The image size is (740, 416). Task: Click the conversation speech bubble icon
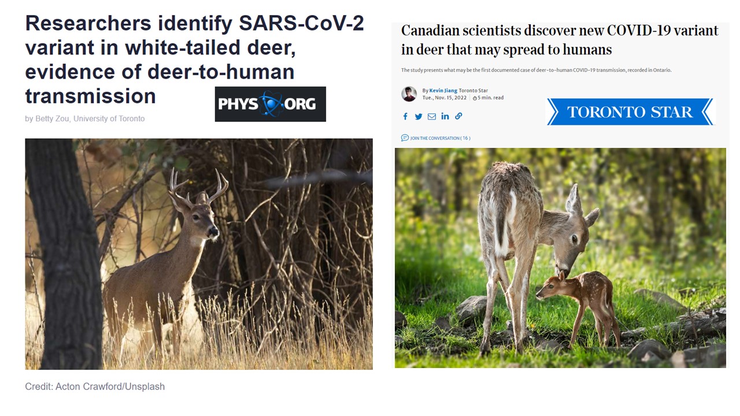[x=405, y=138]
